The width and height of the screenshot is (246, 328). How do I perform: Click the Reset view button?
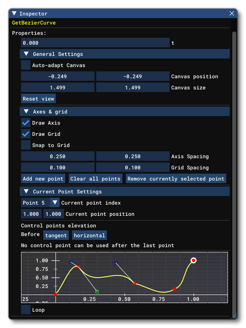(39, 99)
